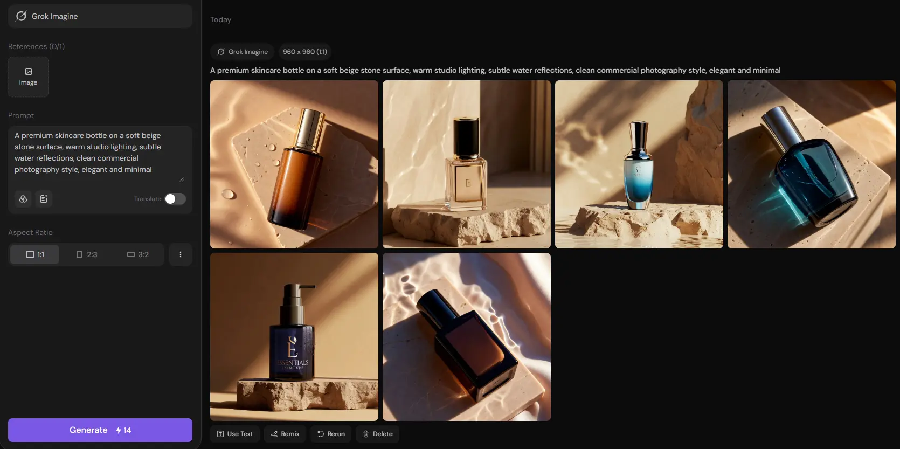Click the prompt text field

tap(100, 153)
